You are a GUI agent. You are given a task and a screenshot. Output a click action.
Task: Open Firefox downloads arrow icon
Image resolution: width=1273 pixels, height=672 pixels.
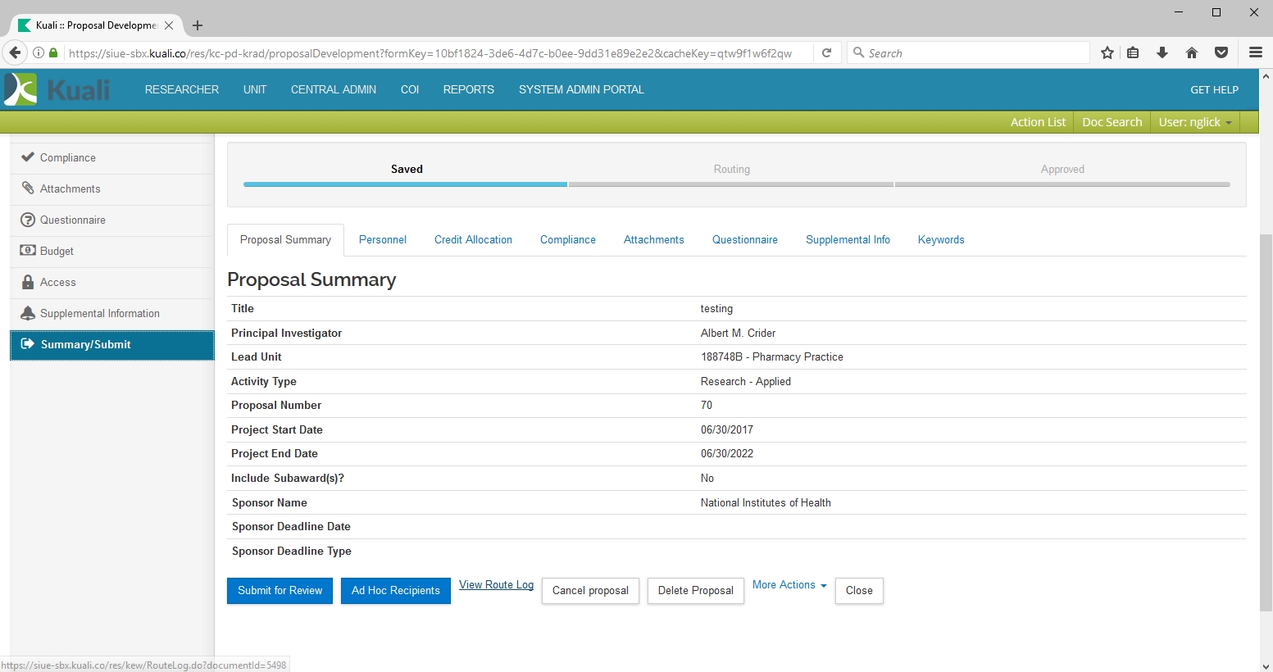[x=1162, y=52]
